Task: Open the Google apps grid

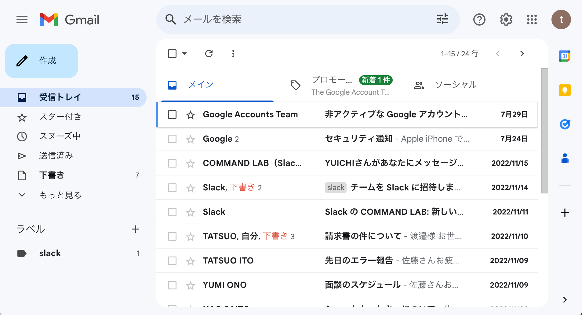Action: [x=532, y=19]
